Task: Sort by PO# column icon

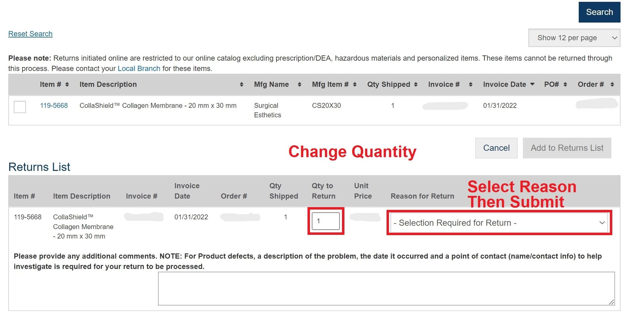Action: point(565,84)
